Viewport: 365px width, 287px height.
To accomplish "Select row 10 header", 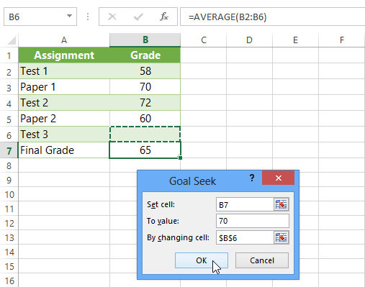I will (x=9, y=194).
